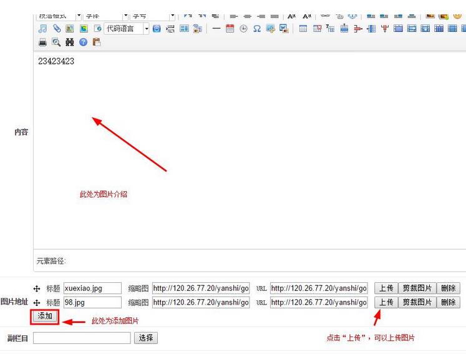Click the 副栏目 text input field
The height and width of the screenshot is (354, 466).
(82, 338)
